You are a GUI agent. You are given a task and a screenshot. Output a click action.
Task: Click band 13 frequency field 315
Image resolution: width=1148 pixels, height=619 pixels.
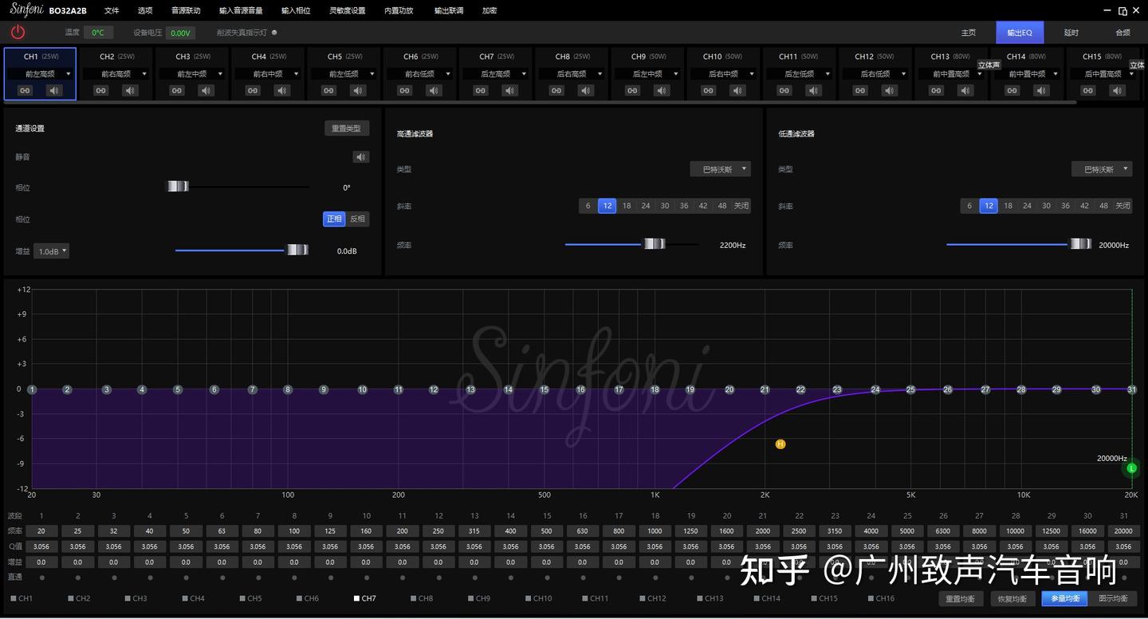(474, 531)
